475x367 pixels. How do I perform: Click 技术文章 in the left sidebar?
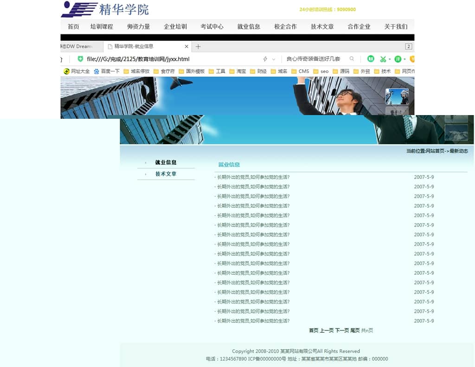[166, 174]
